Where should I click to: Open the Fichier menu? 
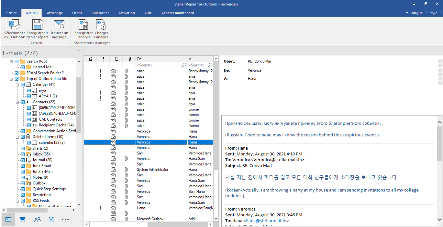click(11, 13)
